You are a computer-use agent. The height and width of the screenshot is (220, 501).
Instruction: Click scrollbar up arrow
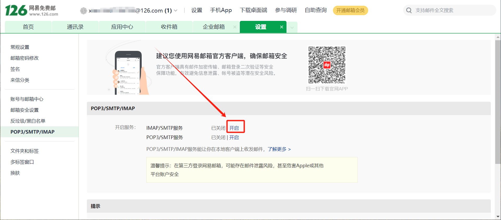(498, 37)
